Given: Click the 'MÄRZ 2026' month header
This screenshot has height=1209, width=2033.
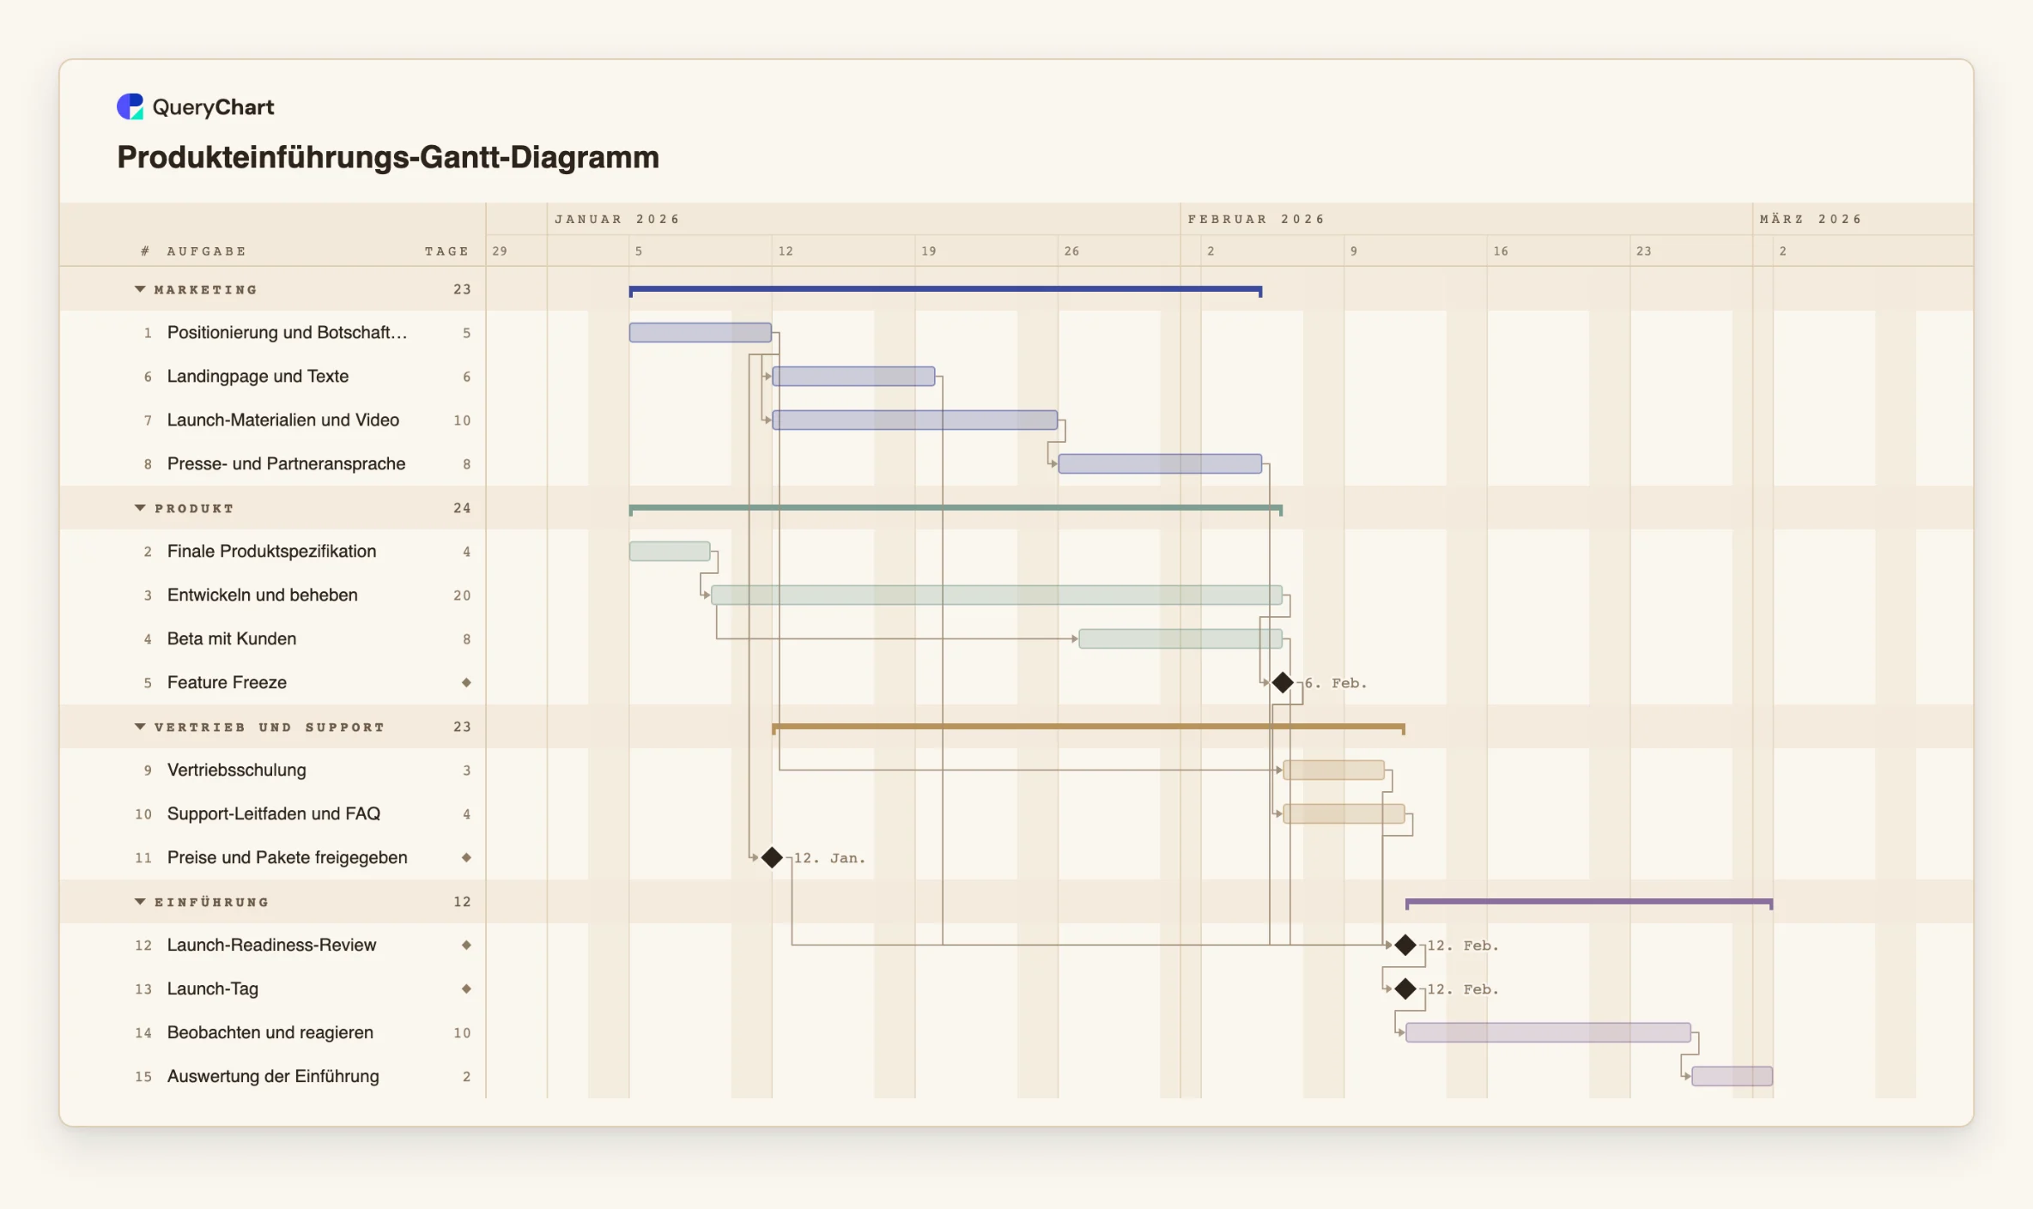Looking at the screenshot, I should pyautogui.click(x=1811, y=220).
